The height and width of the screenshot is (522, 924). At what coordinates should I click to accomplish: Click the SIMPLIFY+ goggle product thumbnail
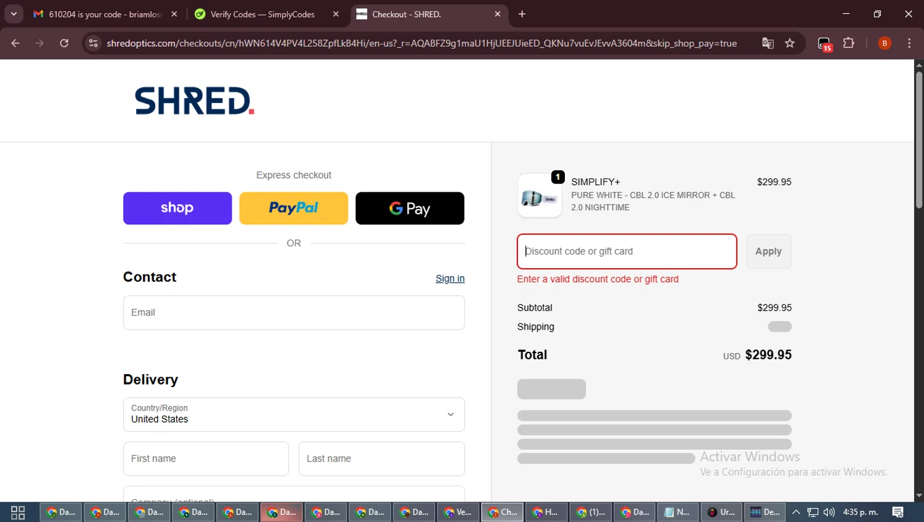point(540,195)
